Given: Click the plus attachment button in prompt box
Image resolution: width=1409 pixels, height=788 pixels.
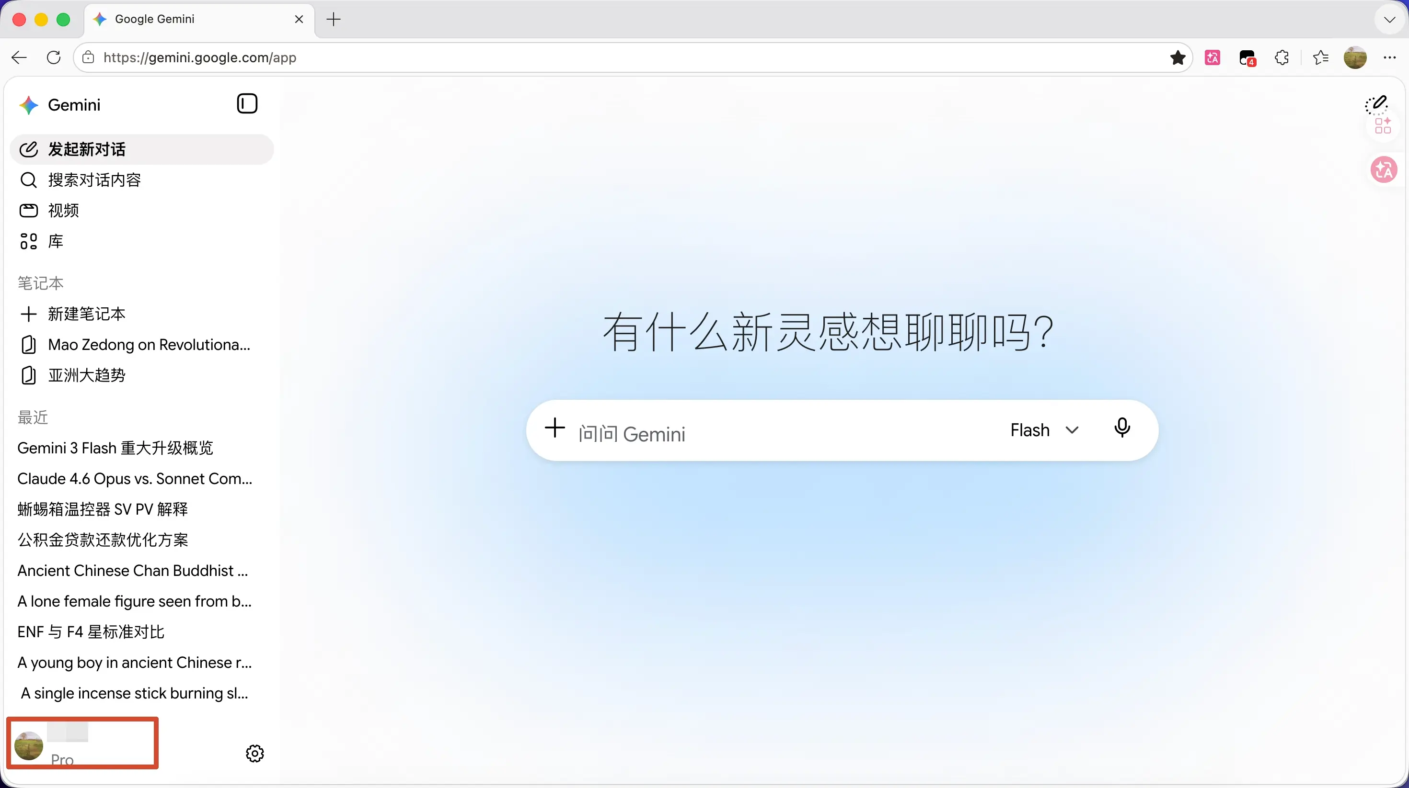Looking at the screenshot, I should 554,428.
